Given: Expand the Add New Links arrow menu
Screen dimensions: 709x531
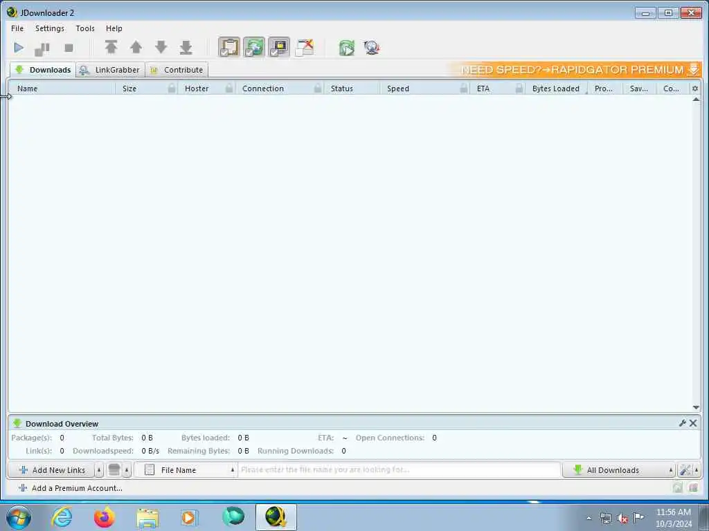Looking at the screenshot, I should pos(99,470).
